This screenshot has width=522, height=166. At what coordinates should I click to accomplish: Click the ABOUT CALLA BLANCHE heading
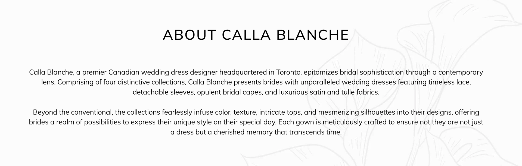pyautogui.click(x=256, y=35)
